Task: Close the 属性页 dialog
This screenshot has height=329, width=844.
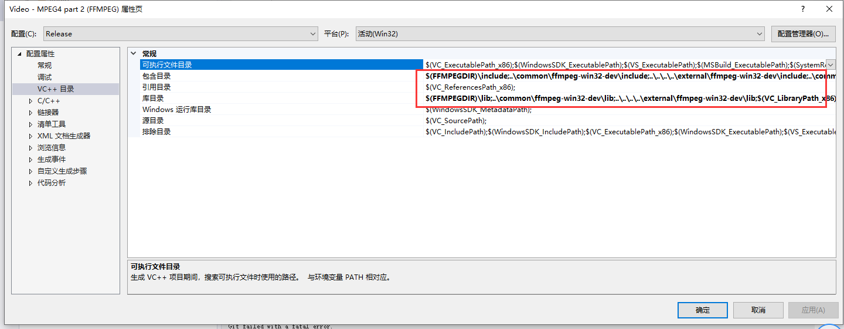Action: coord(829,9)
